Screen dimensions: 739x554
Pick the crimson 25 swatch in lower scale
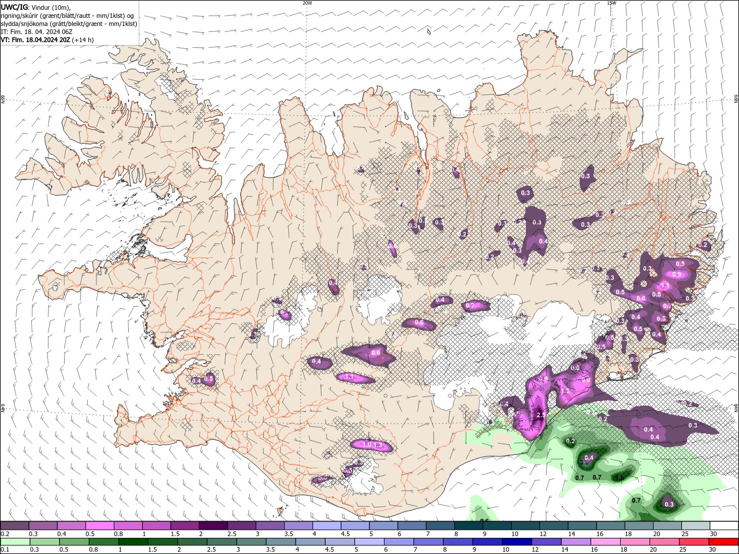(695, 542)
